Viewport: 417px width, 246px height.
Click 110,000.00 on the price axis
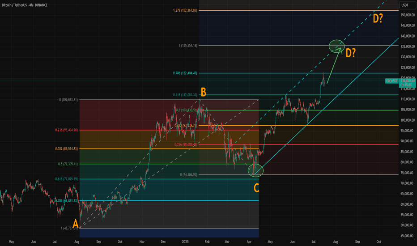click(x=408, y=99)
